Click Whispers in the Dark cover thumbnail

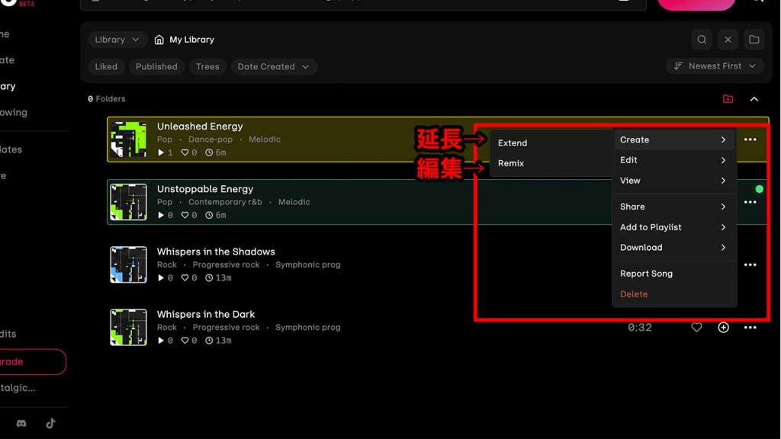click(128, 328)
